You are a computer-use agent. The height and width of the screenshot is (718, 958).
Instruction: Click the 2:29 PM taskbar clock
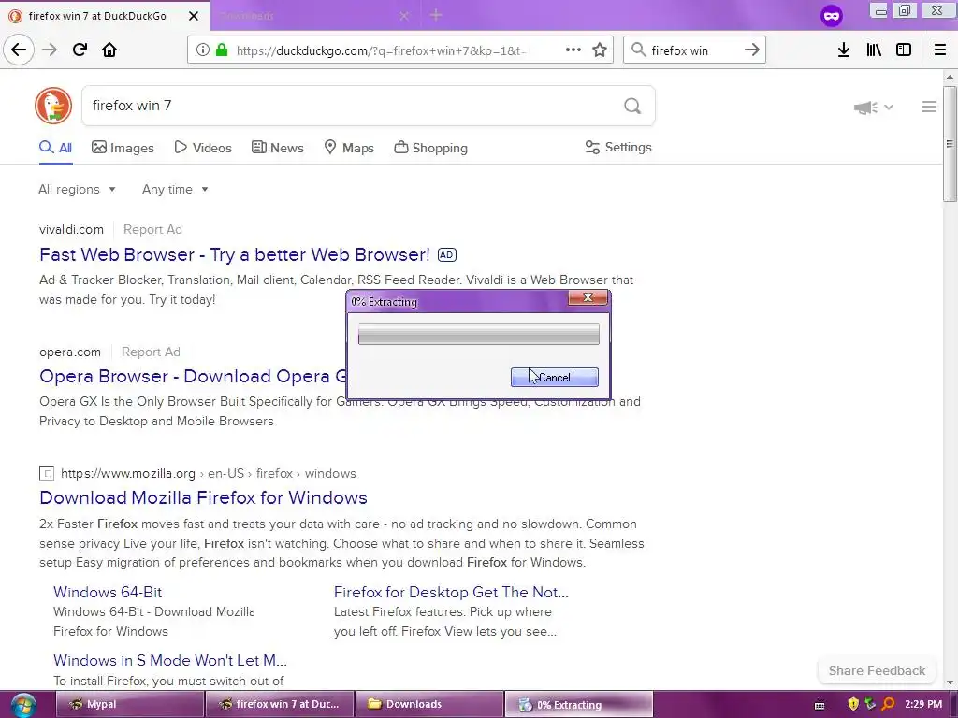tap(923, 704)
